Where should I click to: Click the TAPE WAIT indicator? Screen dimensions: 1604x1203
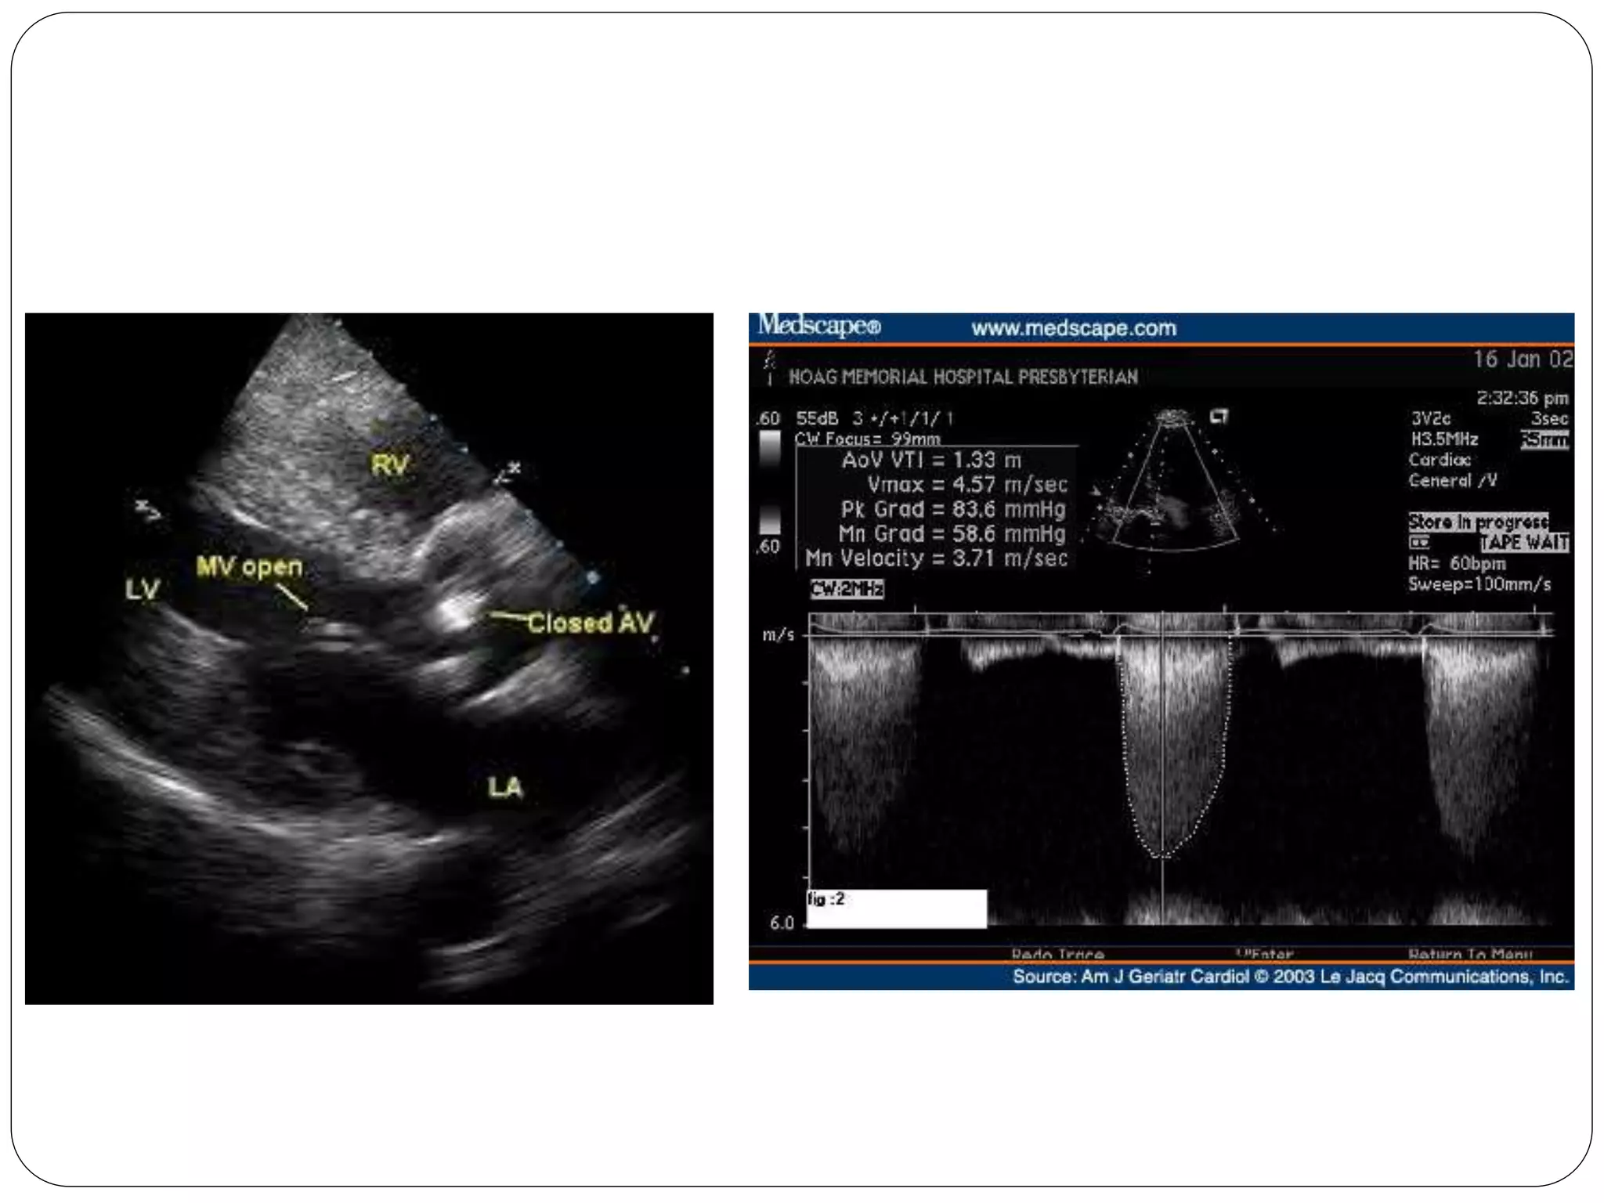coord(1524,543)
